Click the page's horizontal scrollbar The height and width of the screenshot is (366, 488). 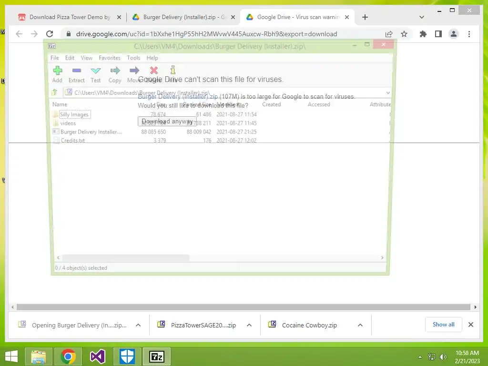click(244, 307)
